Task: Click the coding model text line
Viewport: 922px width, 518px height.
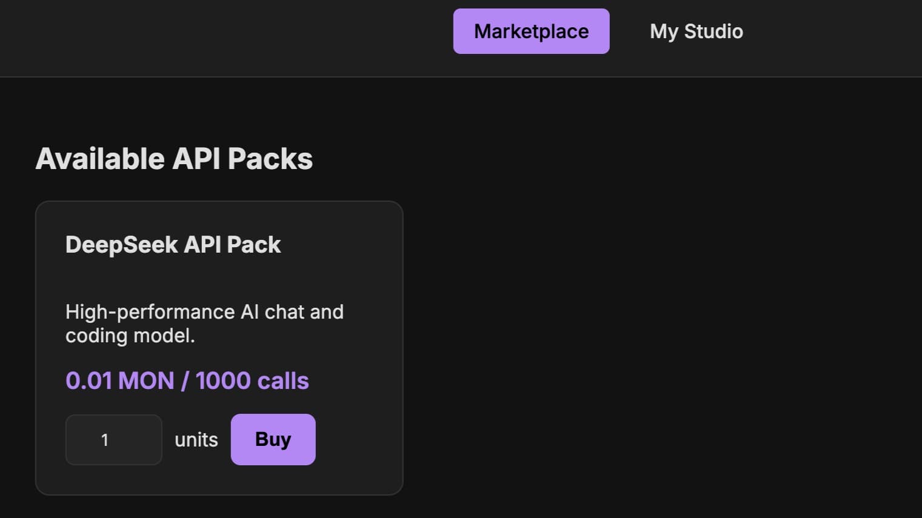Action: tap(130, 336)
